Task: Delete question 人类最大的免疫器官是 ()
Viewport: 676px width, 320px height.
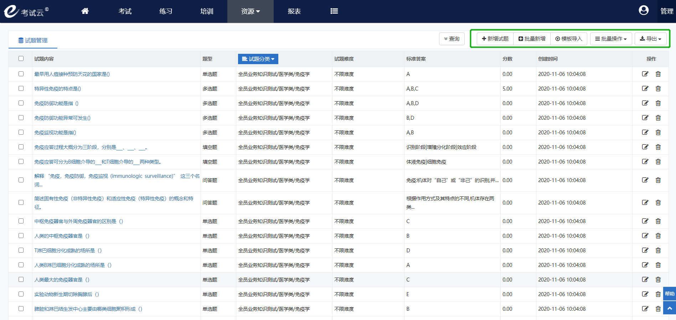Action: coord(658,279)
